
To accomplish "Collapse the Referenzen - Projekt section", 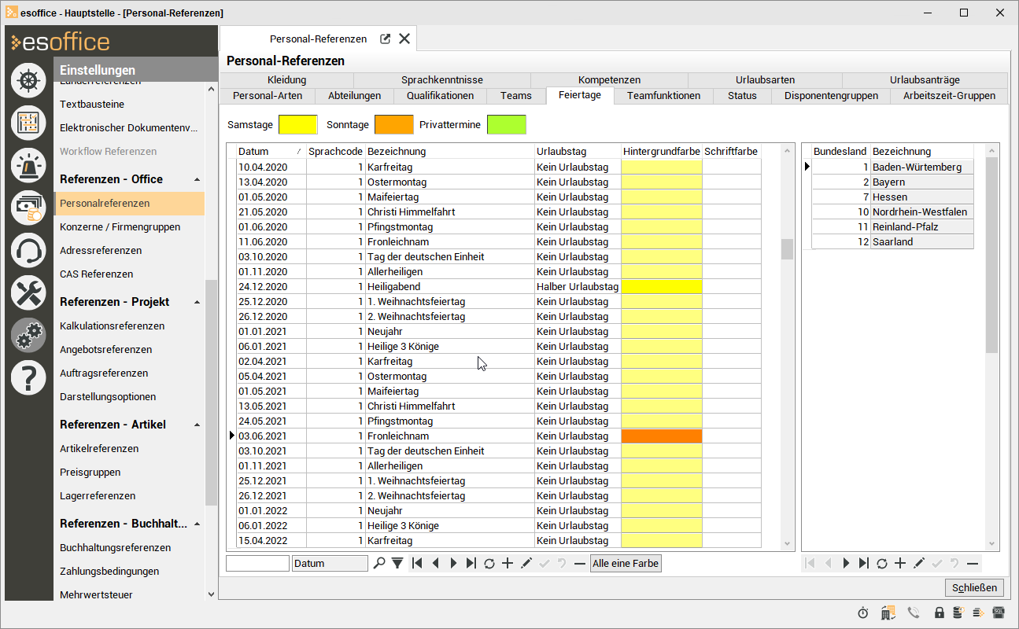I will click(198, 303).
